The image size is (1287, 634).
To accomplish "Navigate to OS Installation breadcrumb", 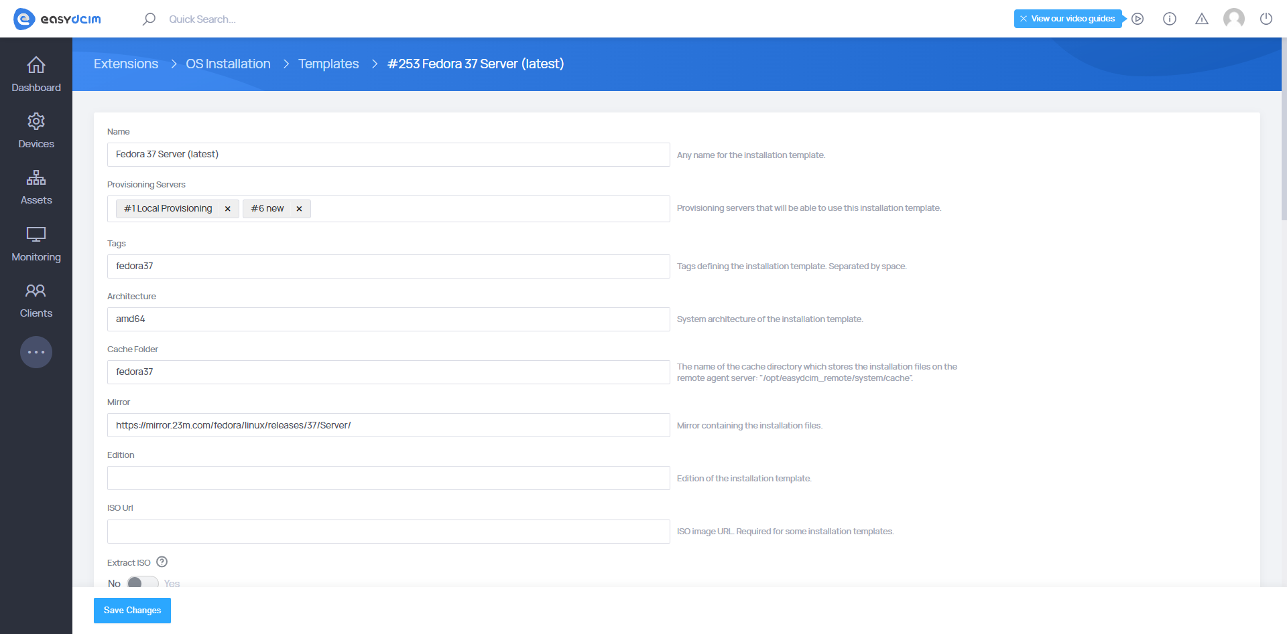I will (x=228, y=64).
